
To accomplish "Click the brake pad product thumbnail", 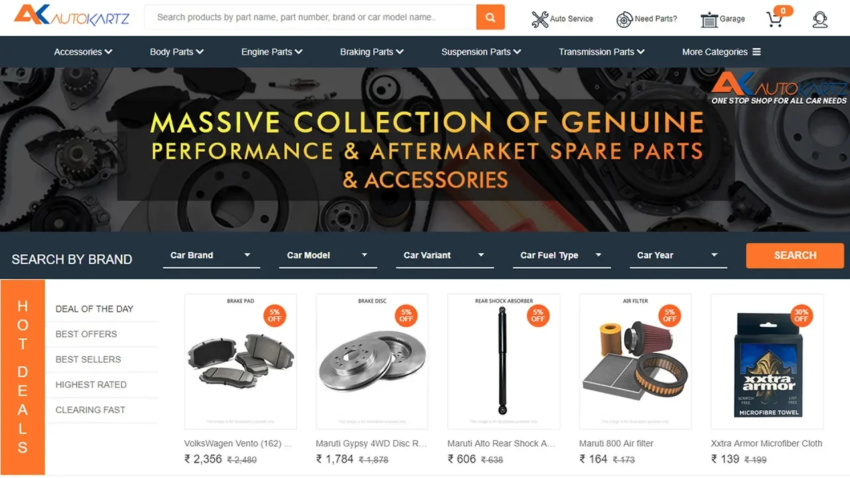I will (x=240, y=362).
